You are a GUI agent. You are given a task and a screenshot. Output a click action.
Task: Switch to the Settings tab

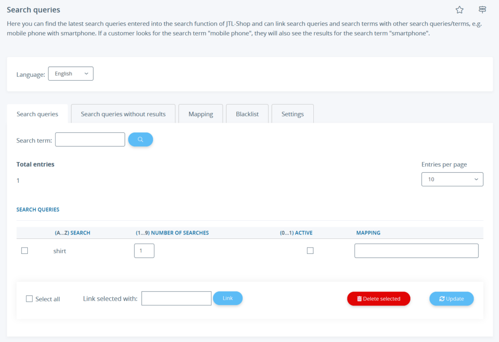(x=292, y=113)
